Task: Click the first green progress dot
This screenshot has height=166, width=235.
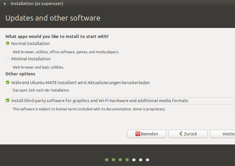Action: (x=107, y=160)
